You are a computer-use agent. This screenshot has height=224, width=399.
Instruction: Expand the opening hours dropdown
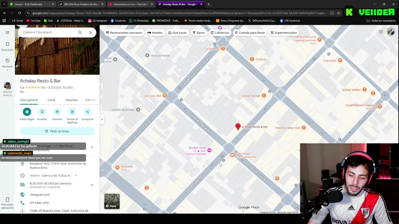click(x=76, y=175)
